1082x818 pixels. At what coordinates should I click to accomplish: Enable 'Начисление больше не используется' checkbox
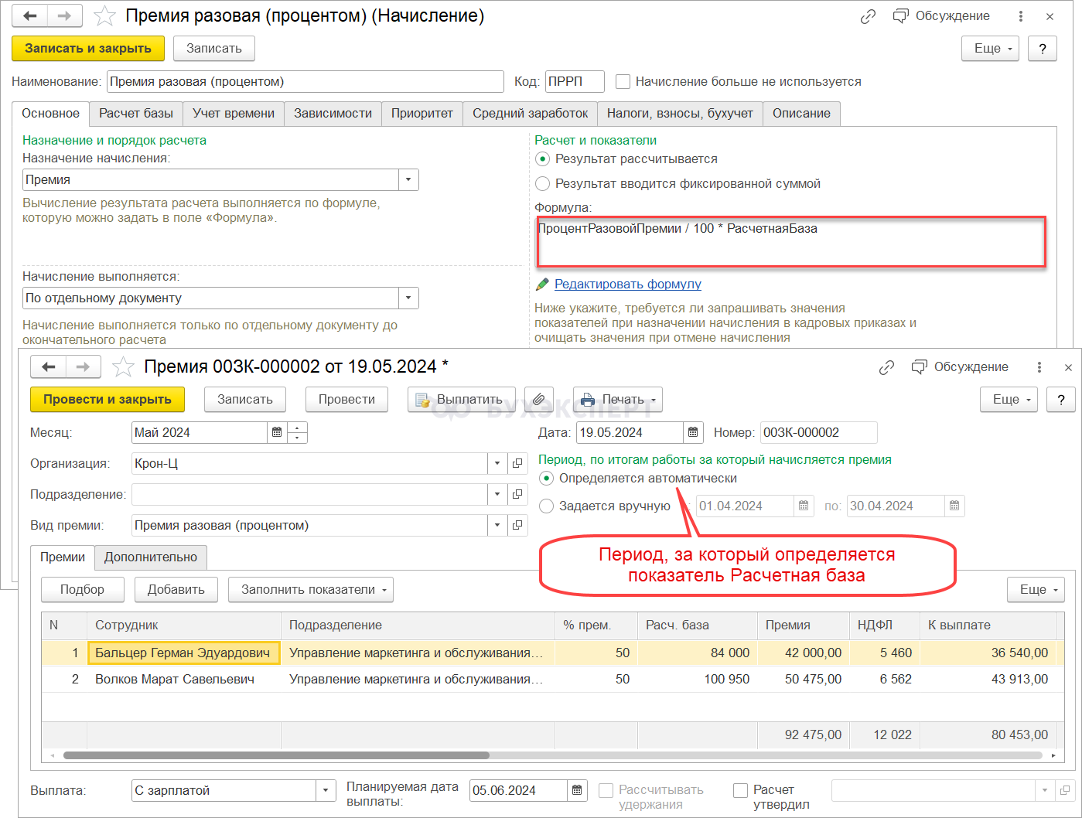(623, 82)
